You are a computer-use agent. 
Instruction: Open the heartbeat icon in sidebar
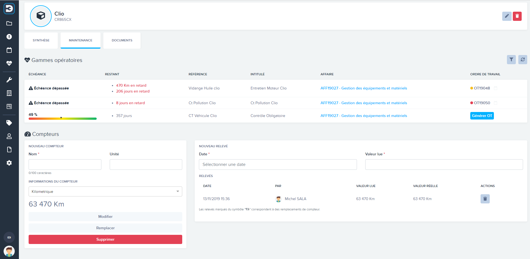[x=9, y=63]
